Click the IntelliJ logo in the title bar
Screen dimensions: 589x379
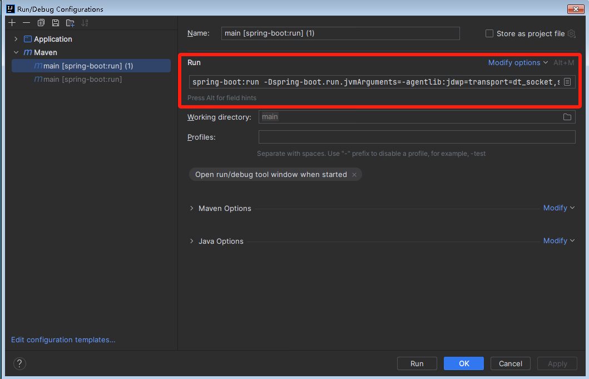click(10, 9)
